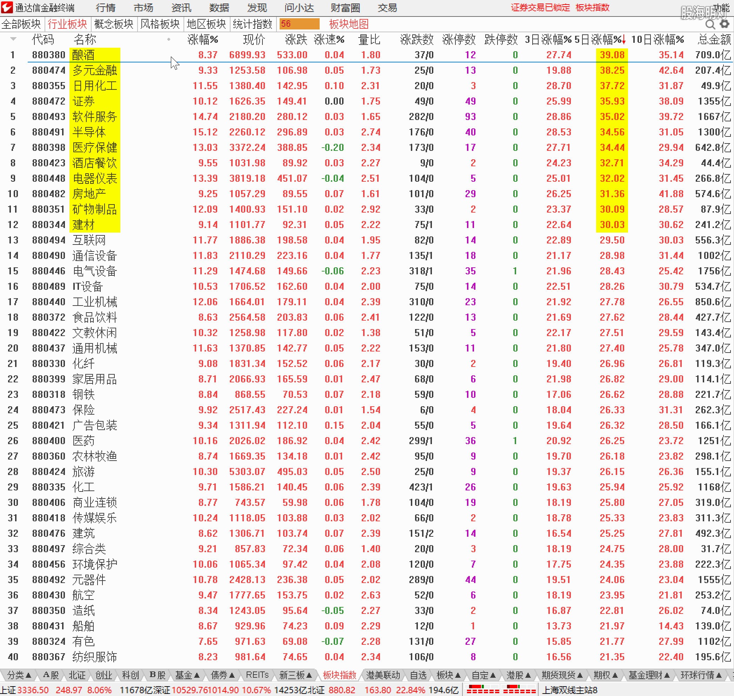Open the search magnifier icon
The height and width of the screenshot is (696, 734).
click(x=710, y=24)
